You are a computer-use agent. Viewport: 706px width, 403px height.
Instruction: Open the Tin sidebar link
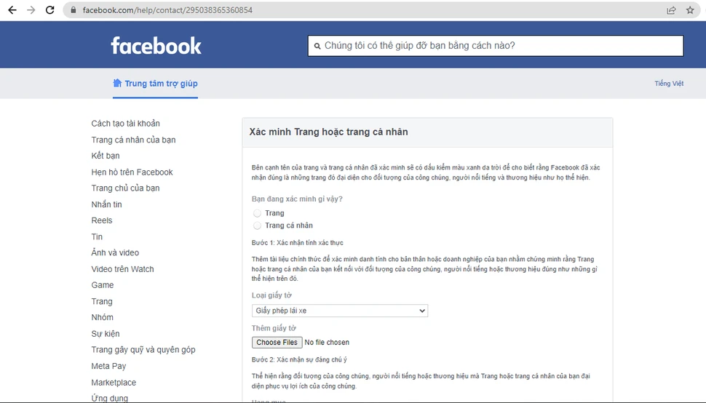coord(97,236)
